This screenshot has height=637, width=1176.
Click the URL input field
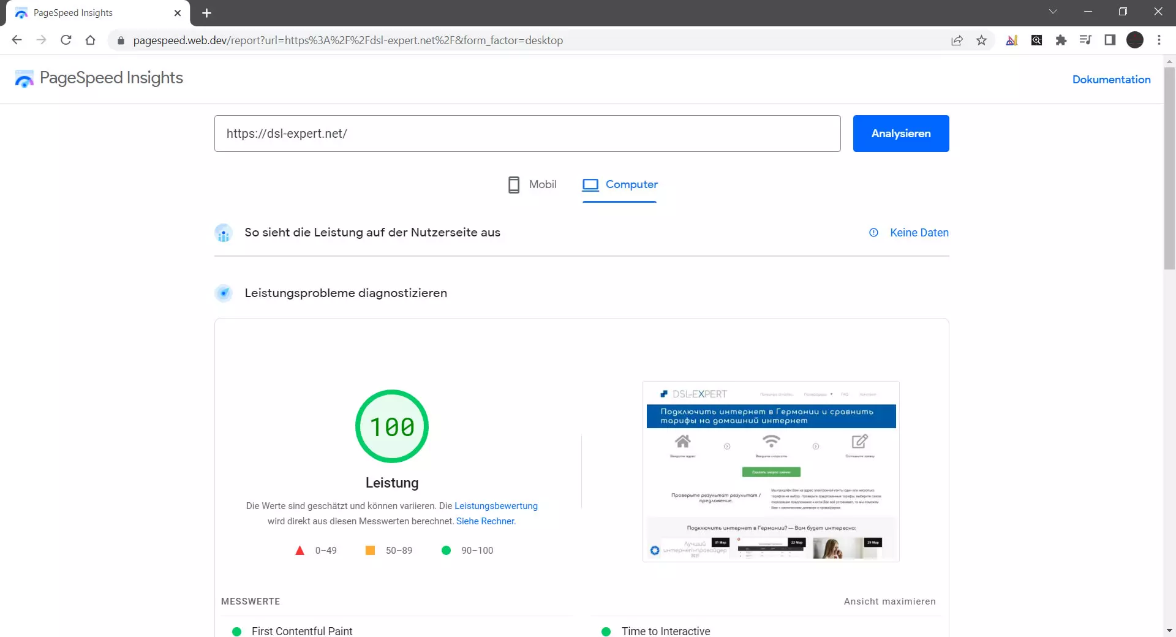click(527, 134)
